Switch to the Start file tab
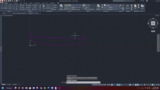This screenshot has height=90, width=160. pos(4,13)
